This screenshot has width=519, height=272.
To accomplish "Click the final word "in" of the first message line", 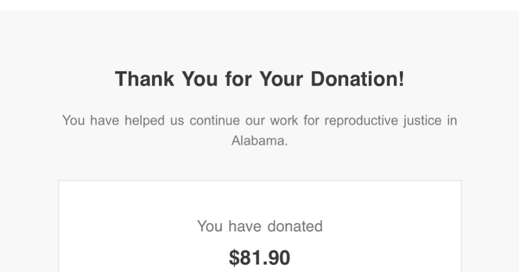I will 452,121.
